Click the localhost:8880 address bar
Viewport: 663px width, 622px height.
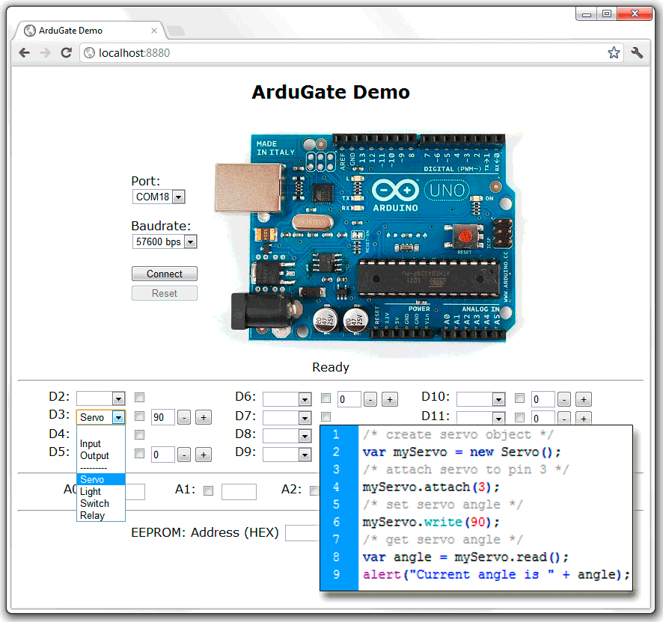point(351,53)
